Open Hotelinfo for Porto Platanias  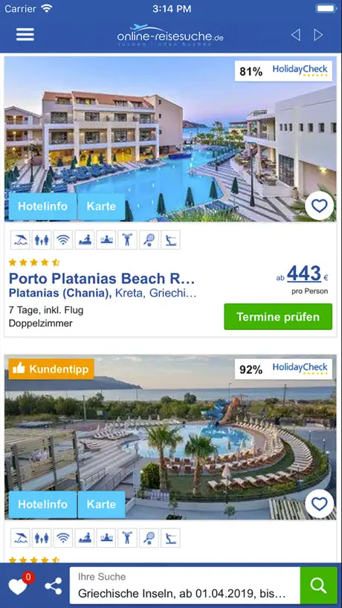pos(42,207)
